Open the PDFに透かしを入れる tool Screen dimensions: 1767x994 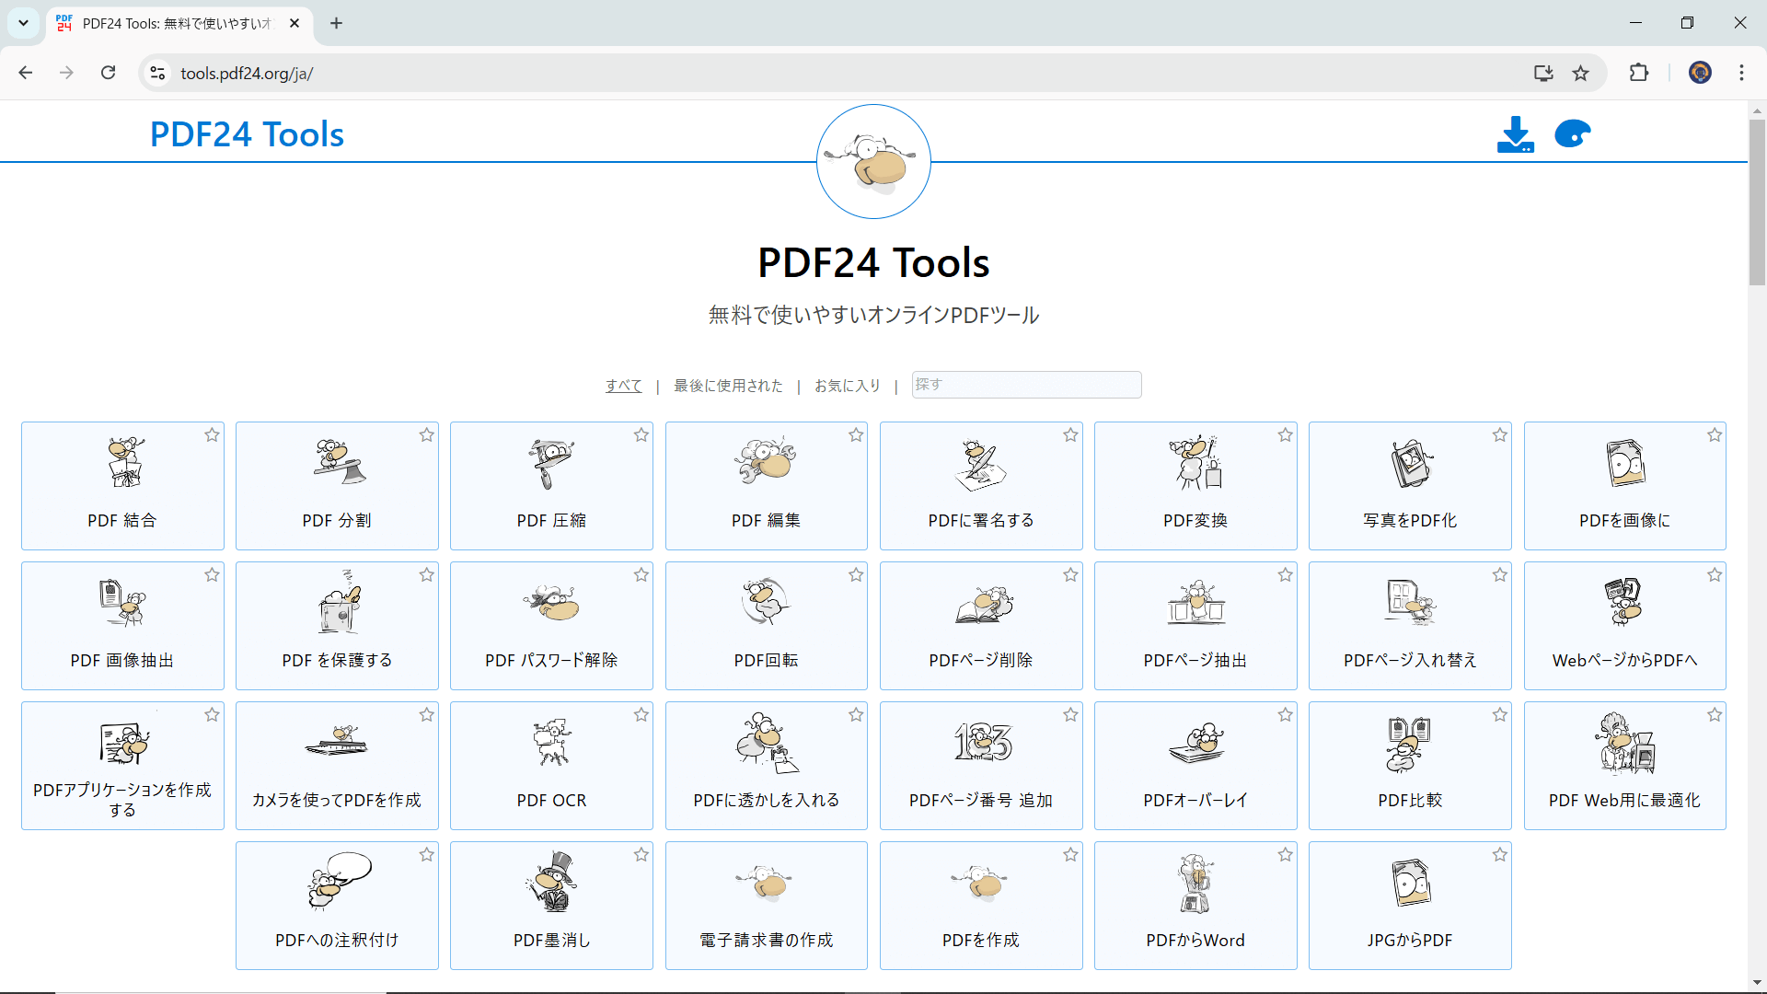[x=766, y=766]
